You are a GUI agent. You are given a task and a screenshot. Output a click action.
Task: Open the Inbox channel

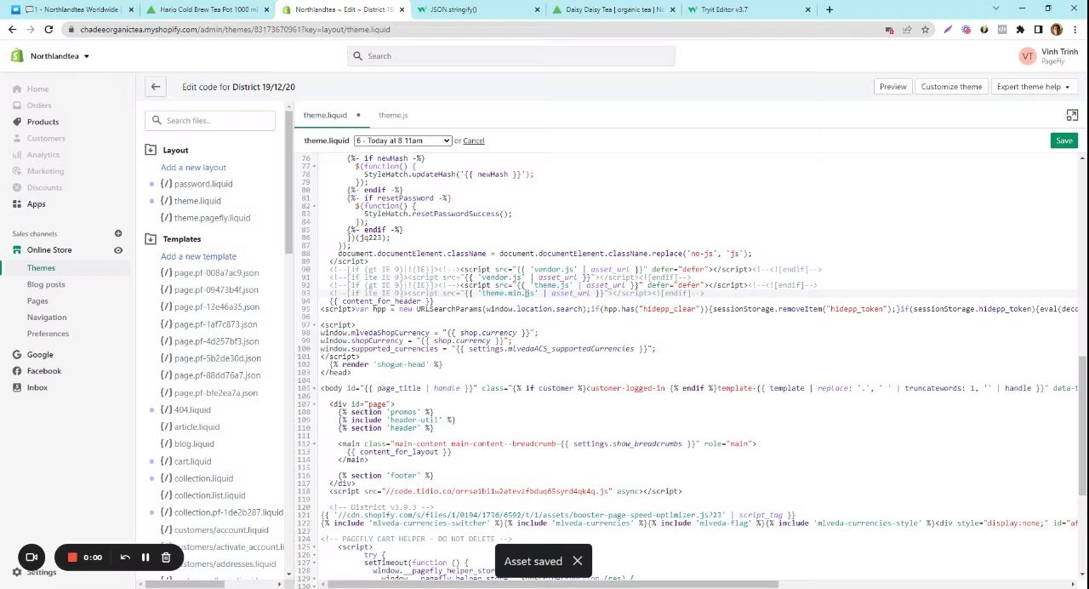[x=37, y=388]
